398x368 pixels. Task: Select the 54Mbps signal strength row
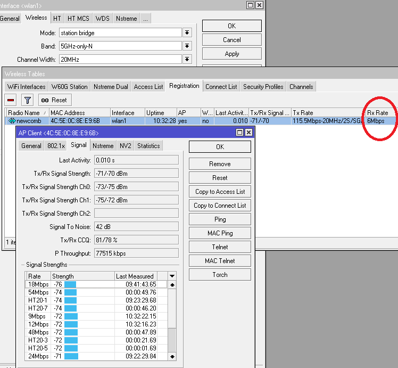pyautogui.click(x=96, y=292)
